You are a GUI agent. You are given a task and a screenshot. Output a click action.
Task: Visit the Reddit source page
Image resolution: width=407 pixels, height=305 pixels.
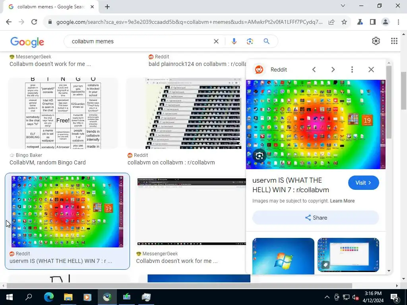[363, 183]
